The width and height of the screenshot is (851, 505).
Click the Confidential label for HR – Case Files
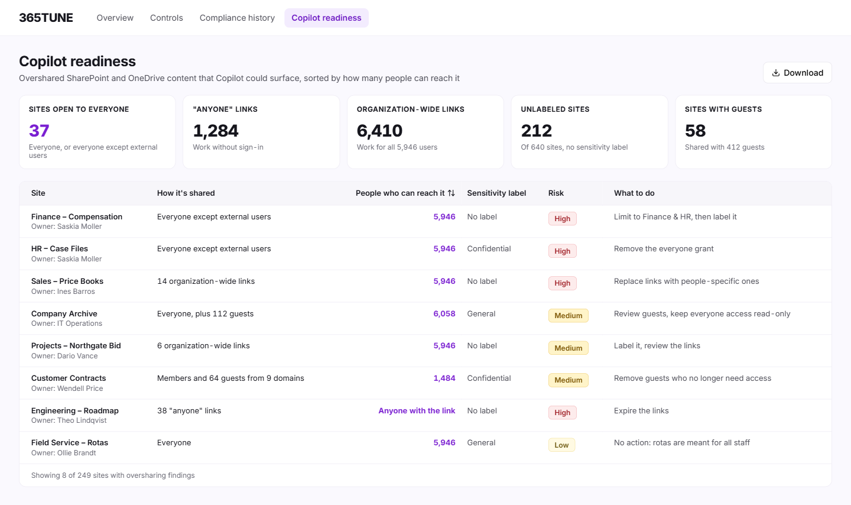[489, 249]
